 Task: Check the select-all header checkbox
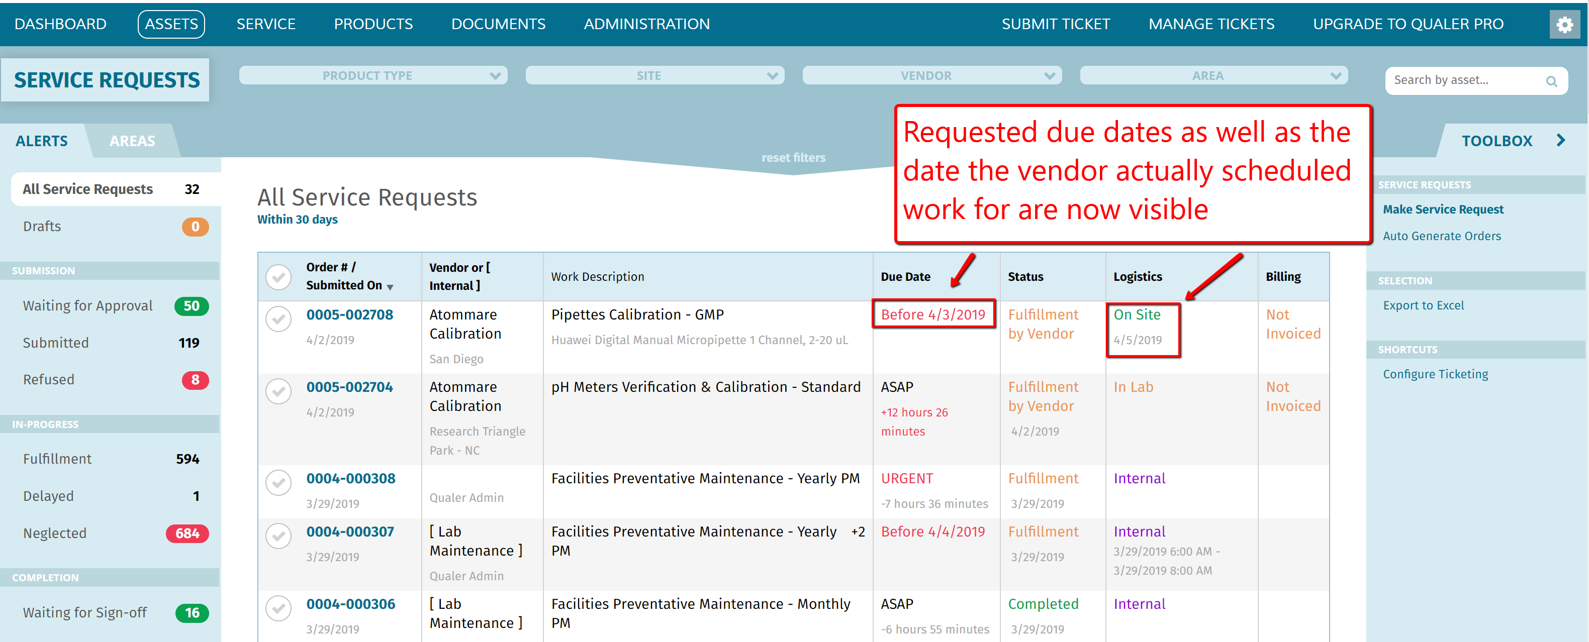point(278,276)
